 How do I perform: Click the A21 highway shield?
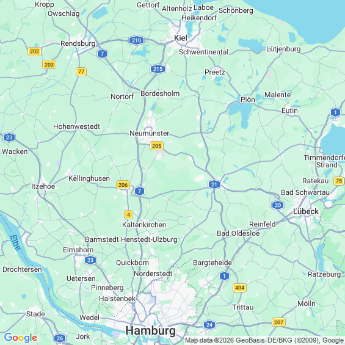(x=214, y=184)
